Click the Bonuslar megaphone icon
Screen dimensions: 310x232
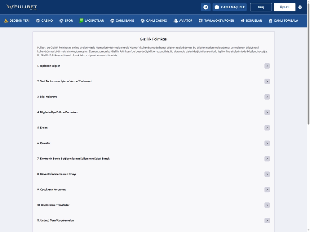click(x=243, y=20)
